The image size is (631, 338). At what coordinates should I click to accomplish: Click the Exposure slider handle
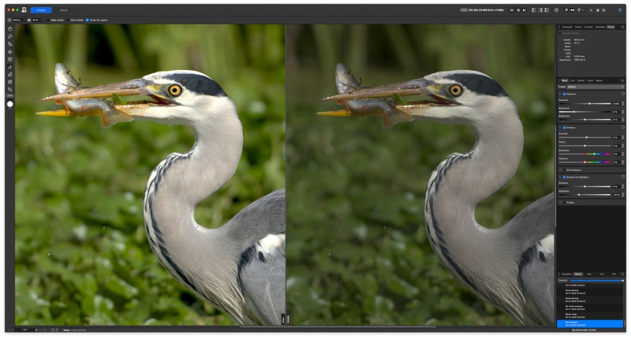tap(590, 104)
